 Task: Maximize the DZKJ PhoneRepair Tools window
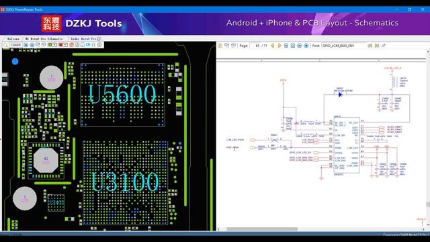(409, 9)
